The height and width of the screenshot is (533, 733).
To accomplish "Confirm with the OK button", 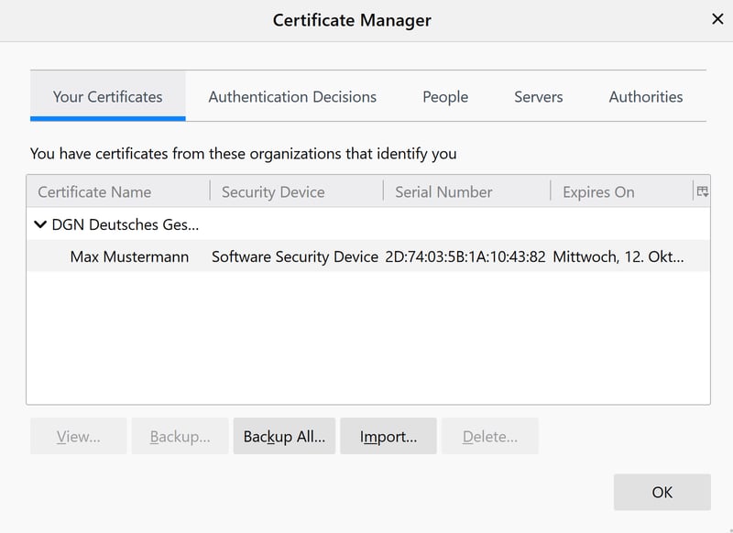I will [x=662, y=492].
